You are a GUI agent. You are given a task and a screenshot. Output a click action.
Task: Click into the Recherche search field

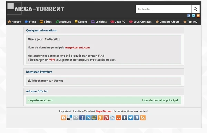tap(164, 9)
